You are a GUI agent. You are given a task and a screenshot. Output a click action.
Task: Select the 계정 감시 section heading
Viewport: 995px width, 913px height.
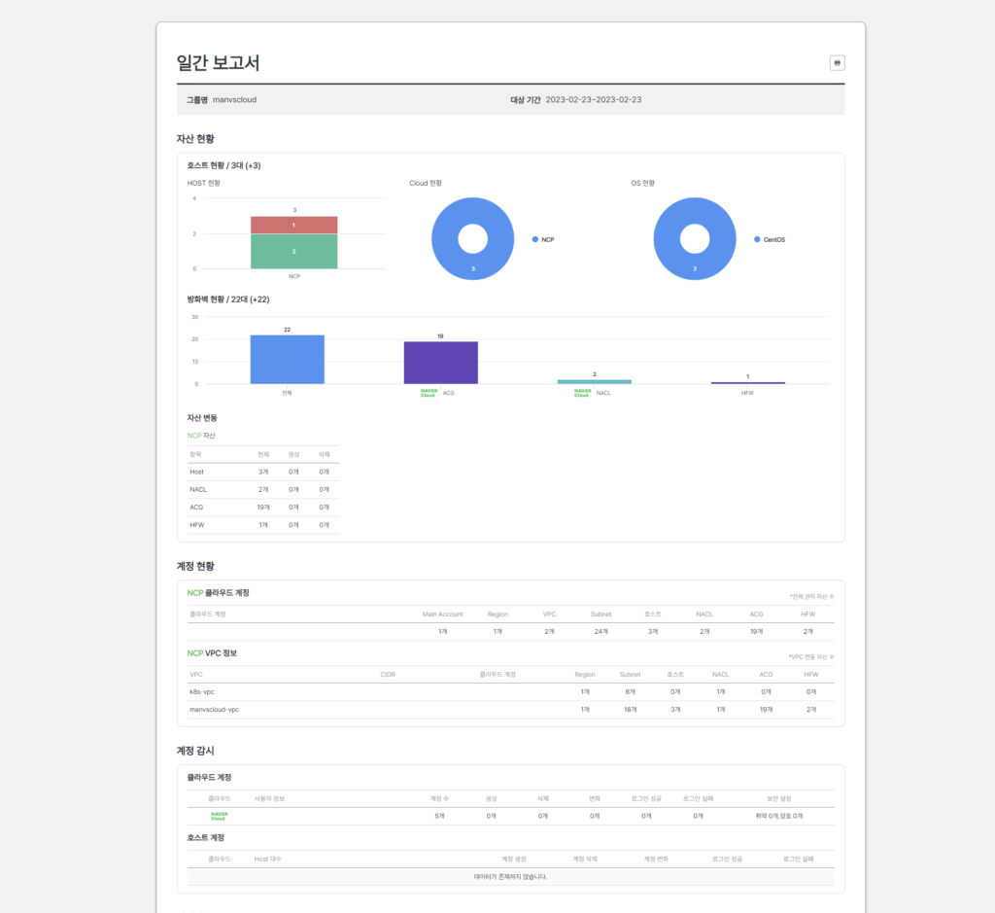coord(194,750)
